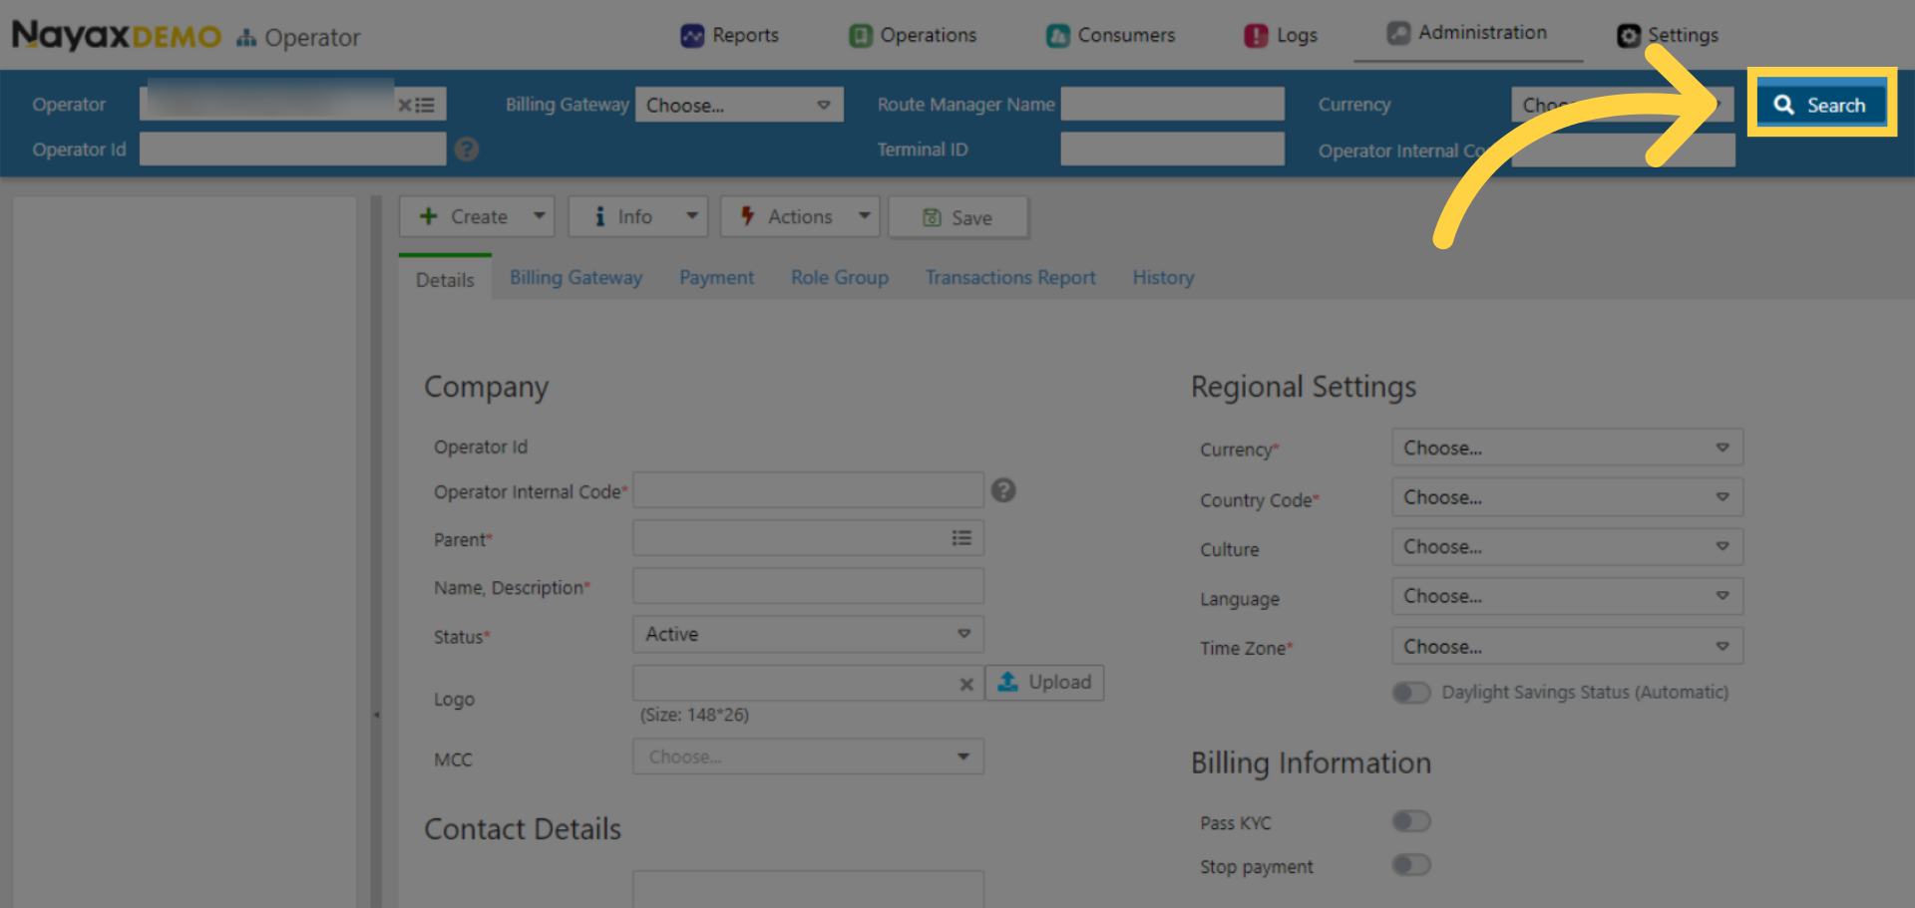1915x908 pixels.
Task: Collapse the left panel splitter handle
Action: tap(376, 715)
